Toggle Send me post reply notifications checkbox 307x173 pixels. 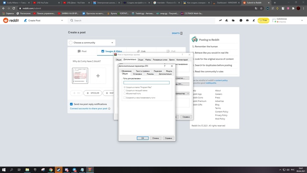tap(71, 104)
